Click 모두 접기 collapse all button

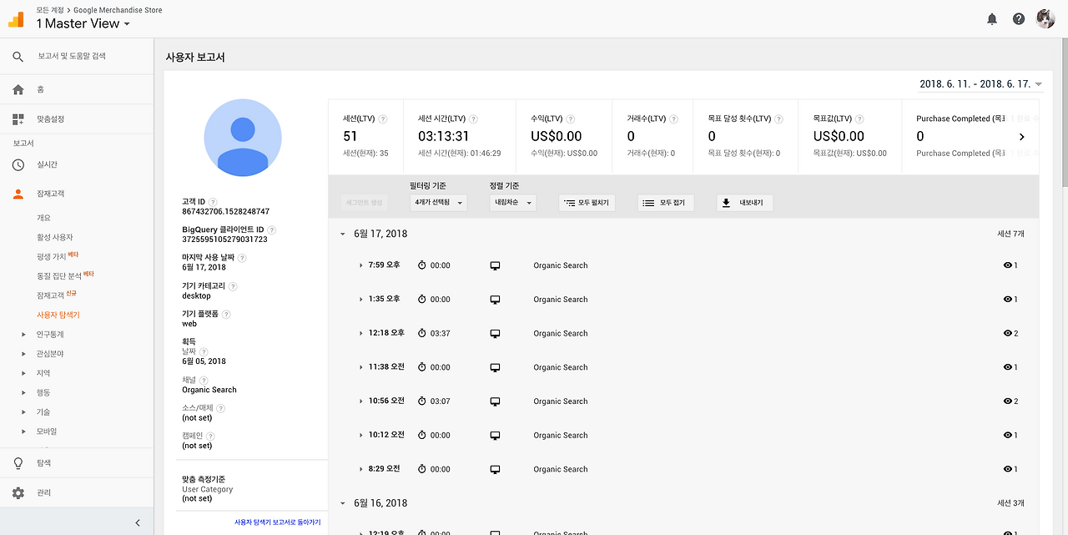[x=666, y=203]
